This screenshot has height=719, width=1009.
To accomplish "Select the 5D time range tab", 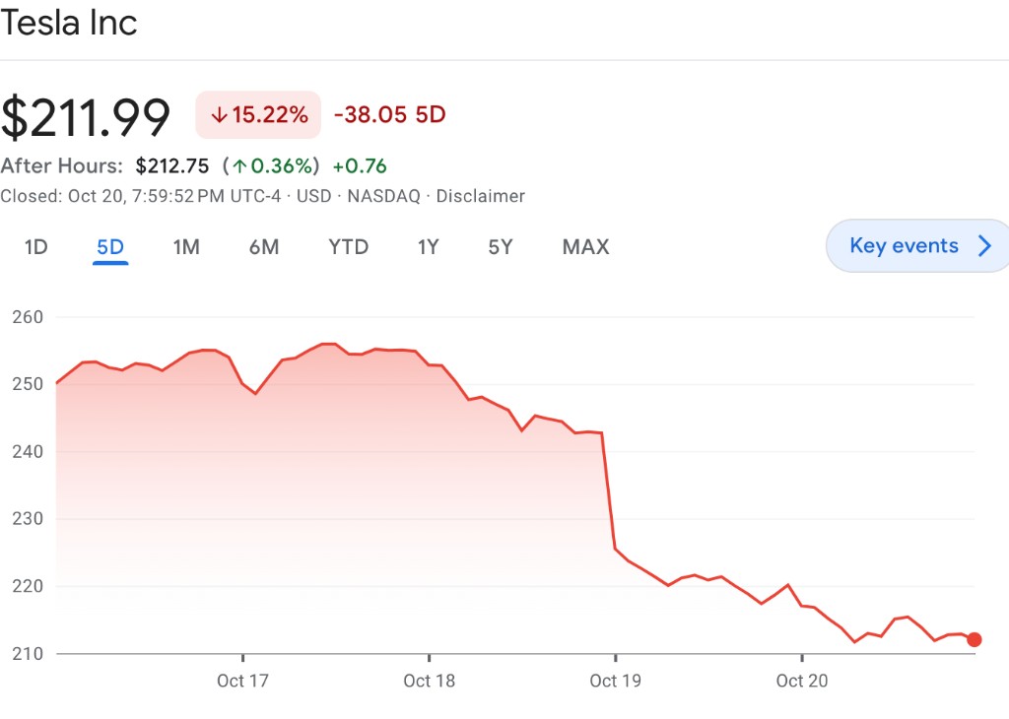I will [110, 247].
